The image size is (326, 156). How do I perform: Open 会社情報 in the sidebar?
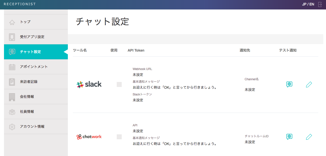click(x=27, y=97)
